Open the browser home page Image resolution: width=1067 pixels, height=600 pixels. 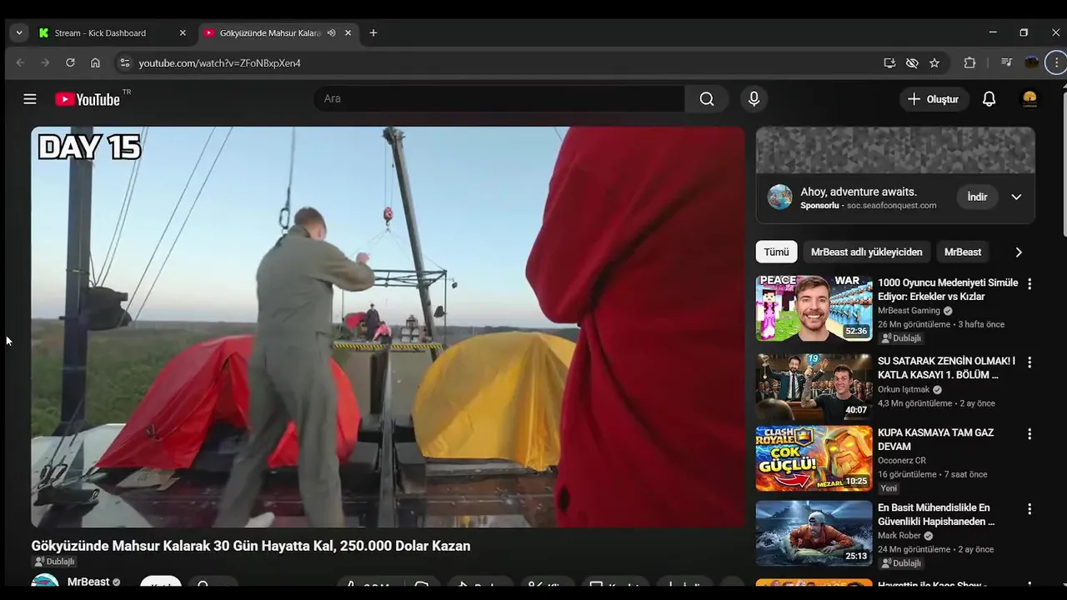pos(95,62)
